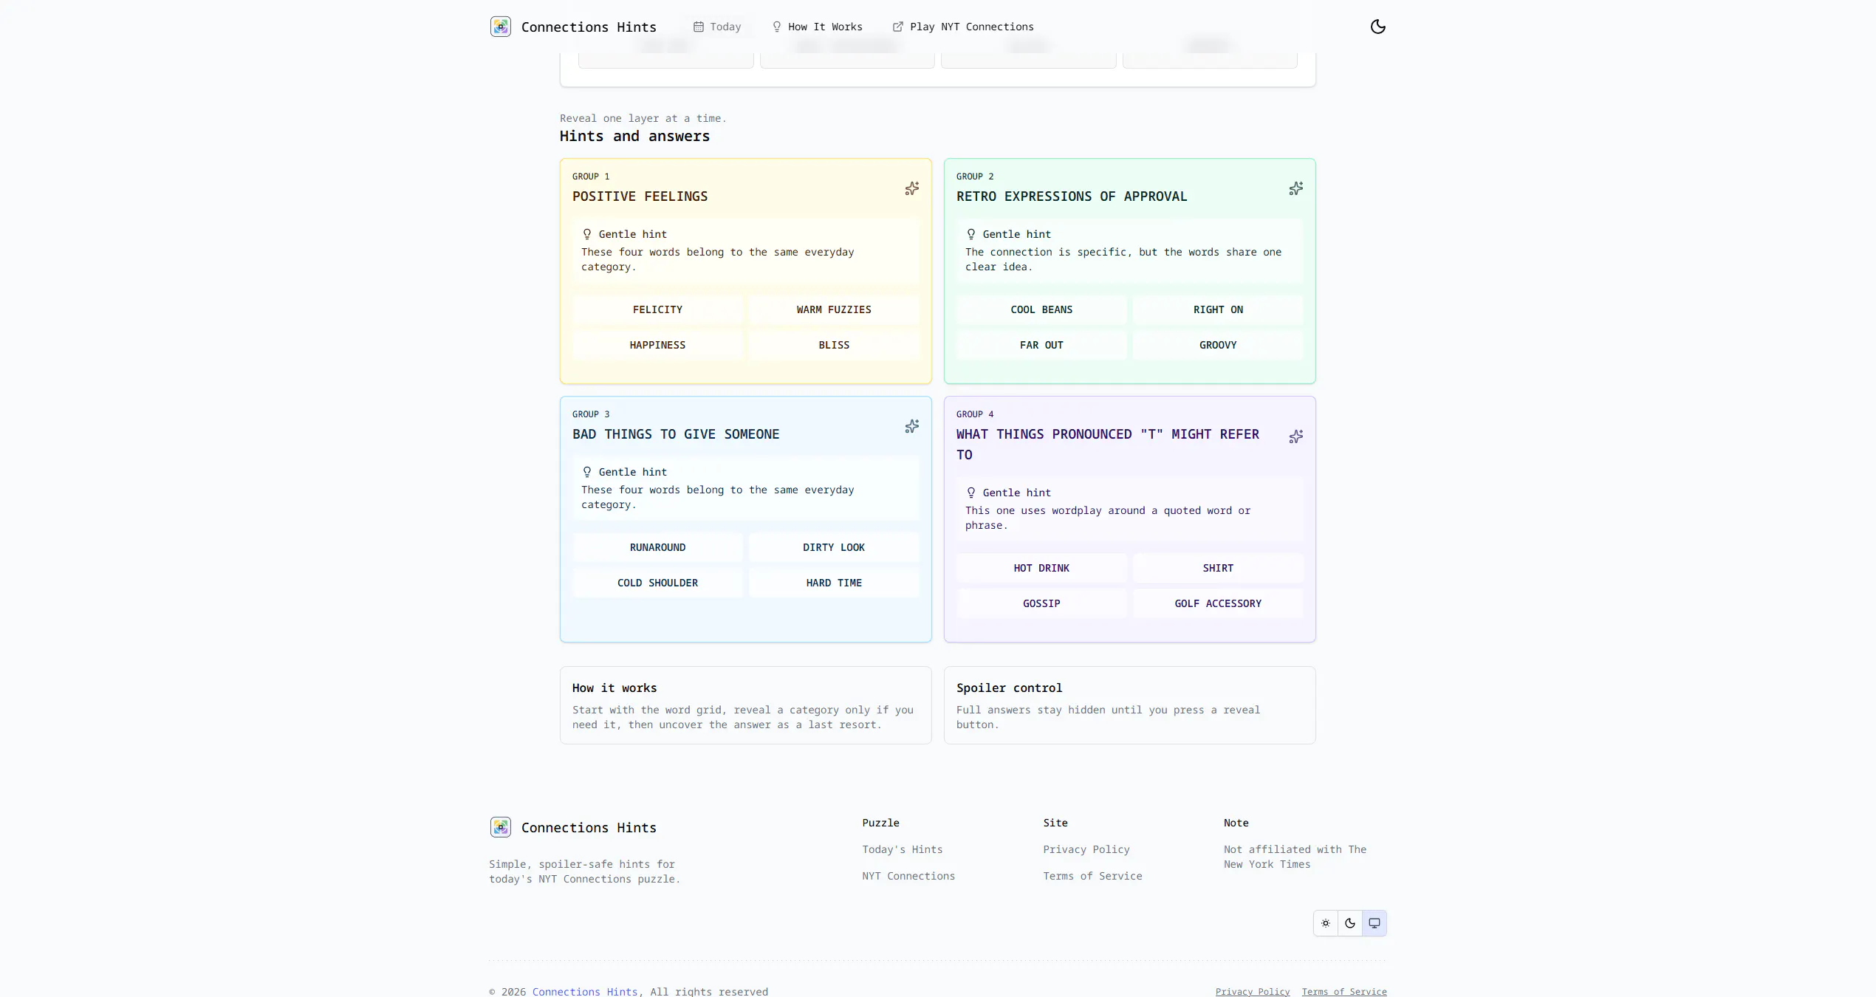Click sparkle icon on Group 4 card
This screenshot has height=997, width=1876.
click(1296, 436)
